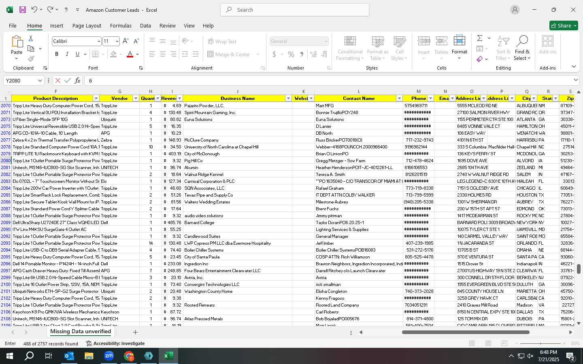The width and height of the screenshot is (583, 364).
Task: Toggle Align Left alignment
Action: 152,54
